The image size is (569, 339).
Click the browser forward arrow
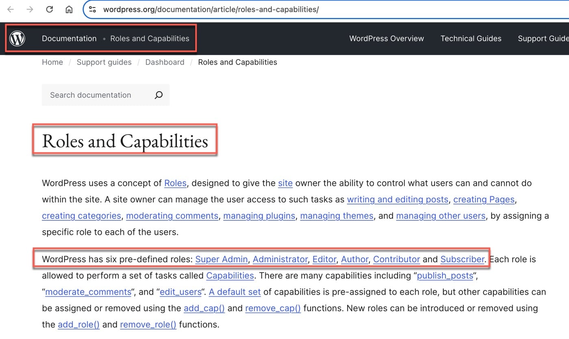tap(30, 9)
